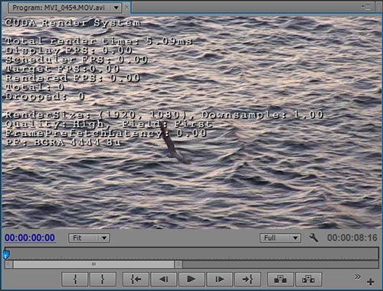Close the Program monitor tab
The width and height of the screenshot is (383, 291).
(126, 8)
